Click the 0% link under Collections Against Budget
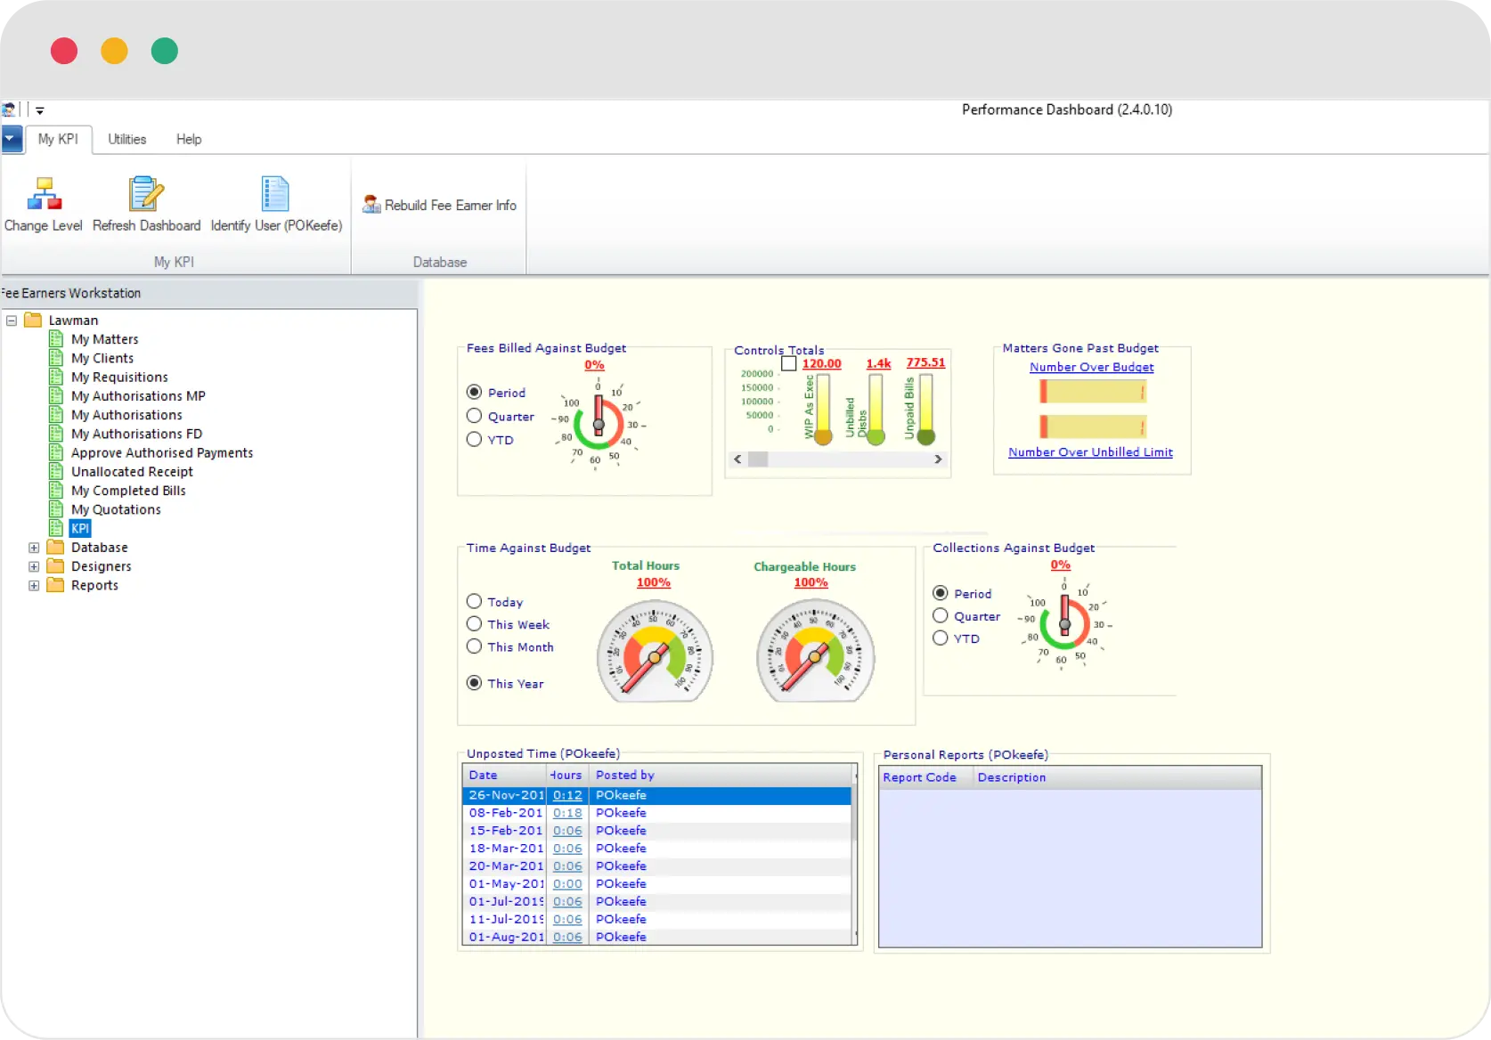Image resolution: width=1491 pixels, height=1040 pixels. (x=1060, y=565)
